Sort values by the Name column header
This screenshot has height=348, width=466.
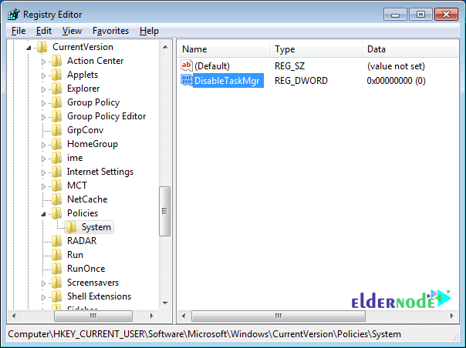click(x=224, y=49)
